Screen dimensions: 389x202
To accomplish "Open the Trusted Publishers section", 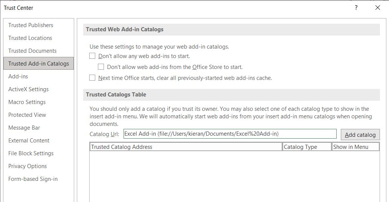I will tap(31, 25).
